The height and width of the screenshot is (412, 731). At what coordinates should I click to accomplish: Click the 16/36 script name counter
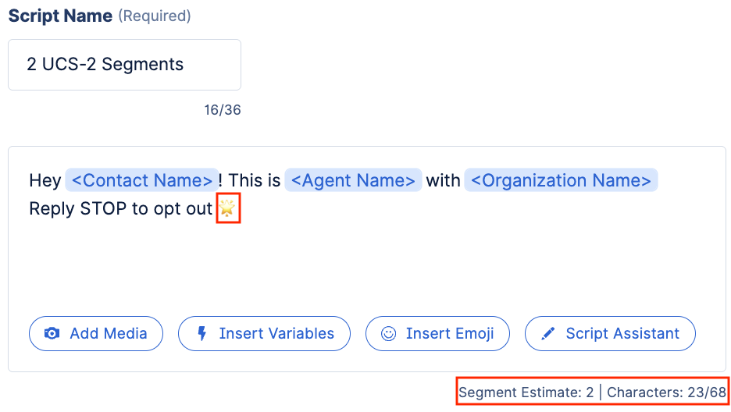point(223,110)
